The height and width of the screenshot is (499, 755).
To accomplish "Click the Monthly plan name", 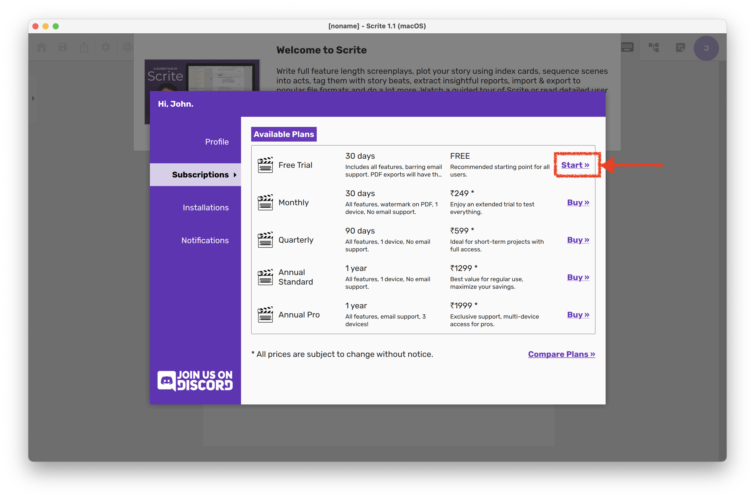I will (293, 202).
